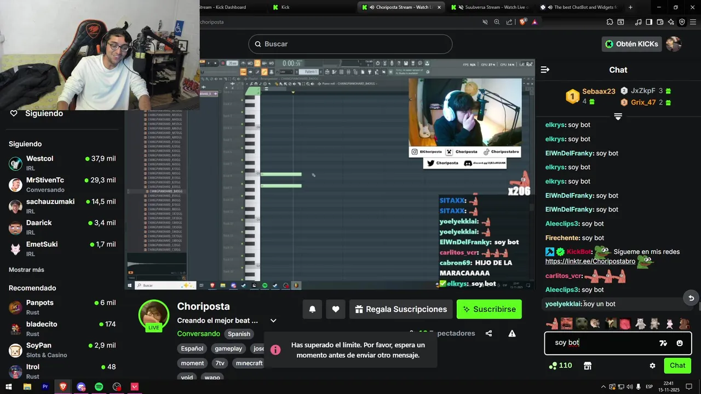The image size is (701, 394).
Task: Click the heart follow icon button
Action: pyautogui.click(x=336, y=309)
